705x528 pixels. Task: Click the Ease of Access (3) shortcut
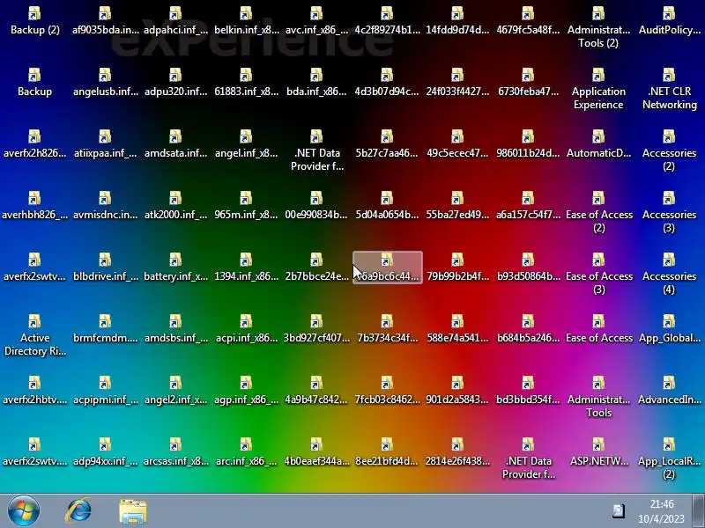point(598,273)
